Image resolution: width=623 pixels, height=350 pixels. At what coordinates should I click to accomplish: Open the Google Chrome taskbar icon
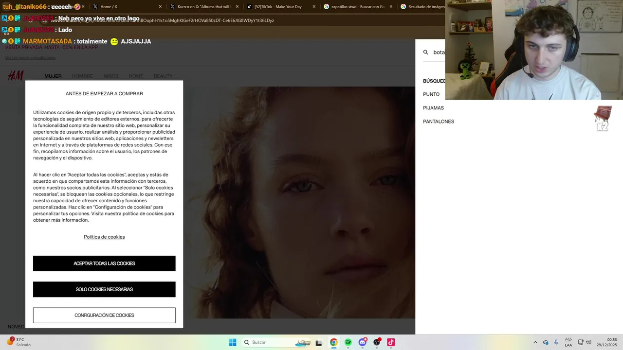pyautogui.click(x=333, y=342)
